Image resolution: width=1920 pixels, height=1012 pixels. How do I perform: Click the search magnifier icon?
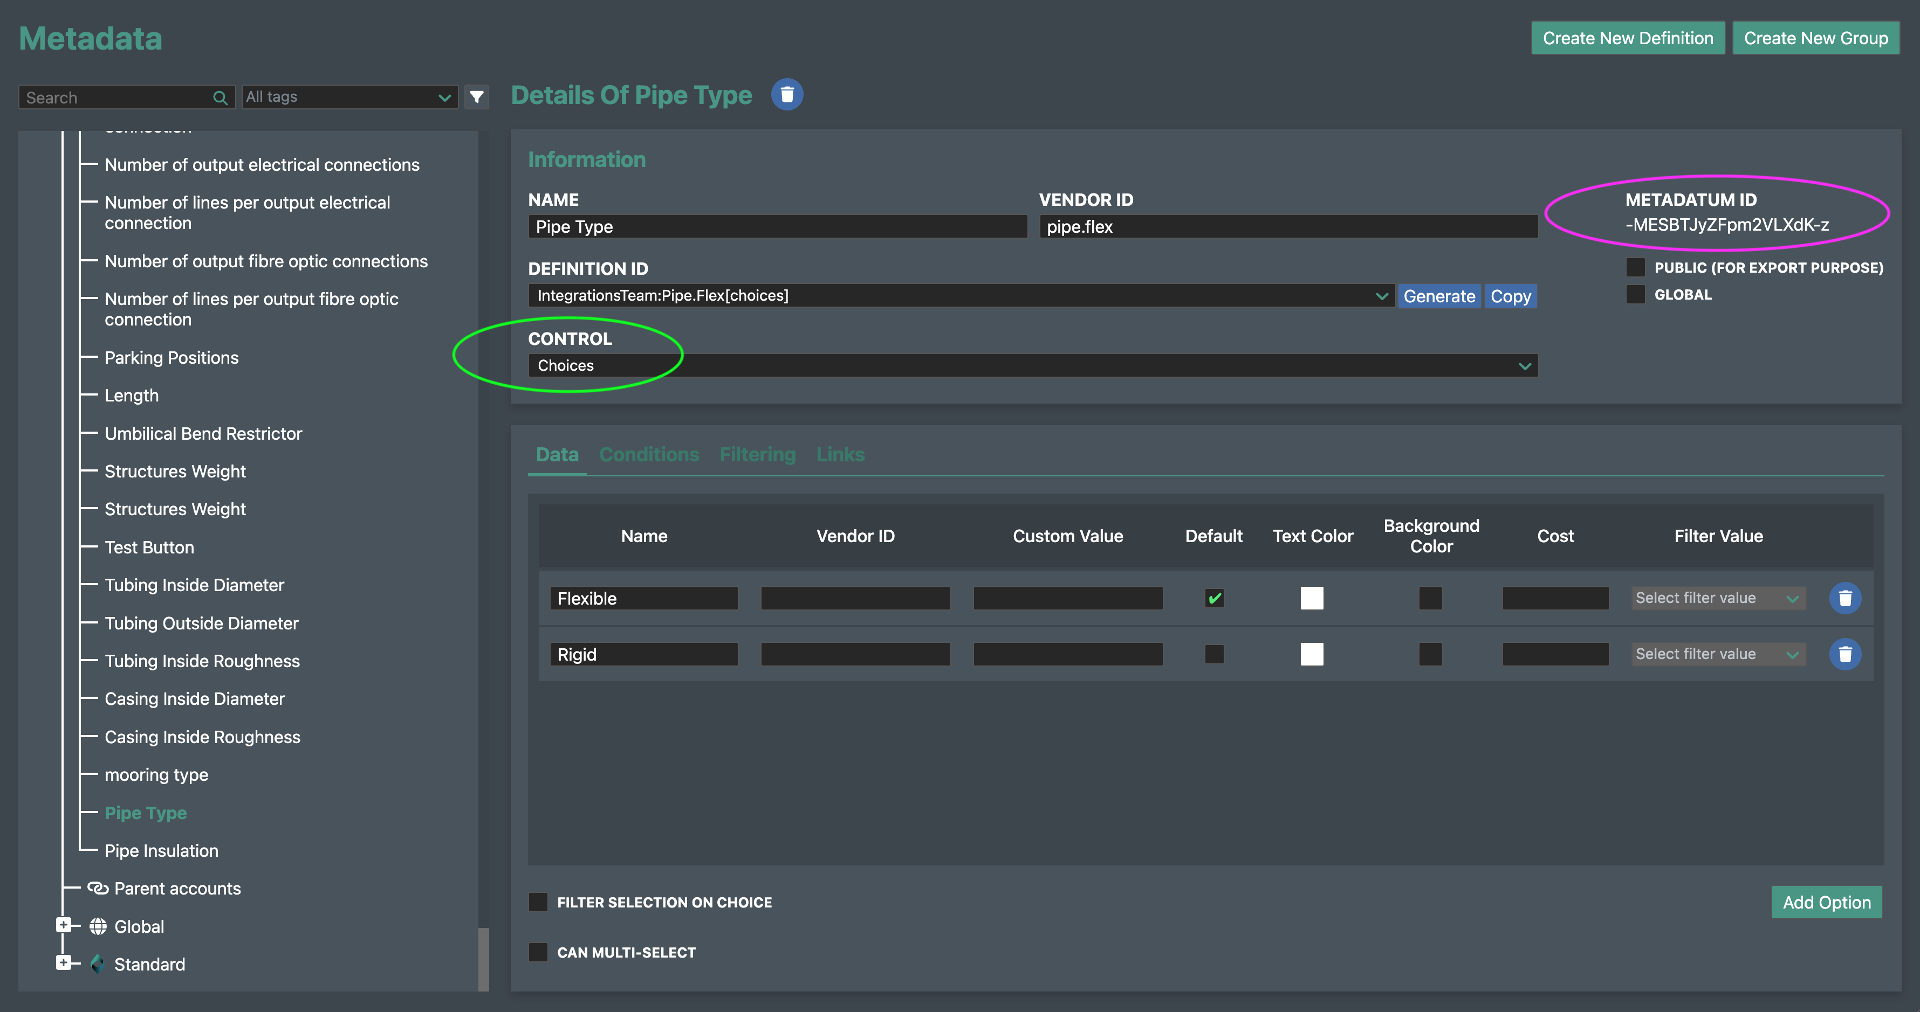220,98
